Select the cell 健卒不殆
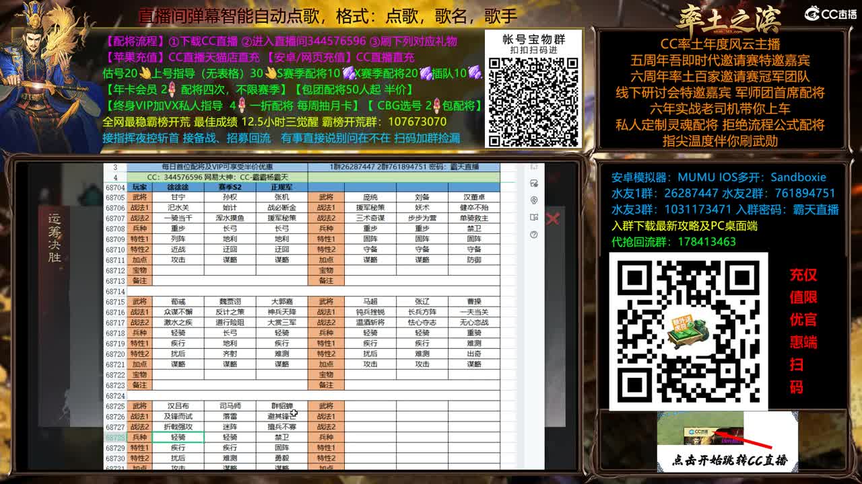Screen dimensions: 862x484 [x=474, y=208]
